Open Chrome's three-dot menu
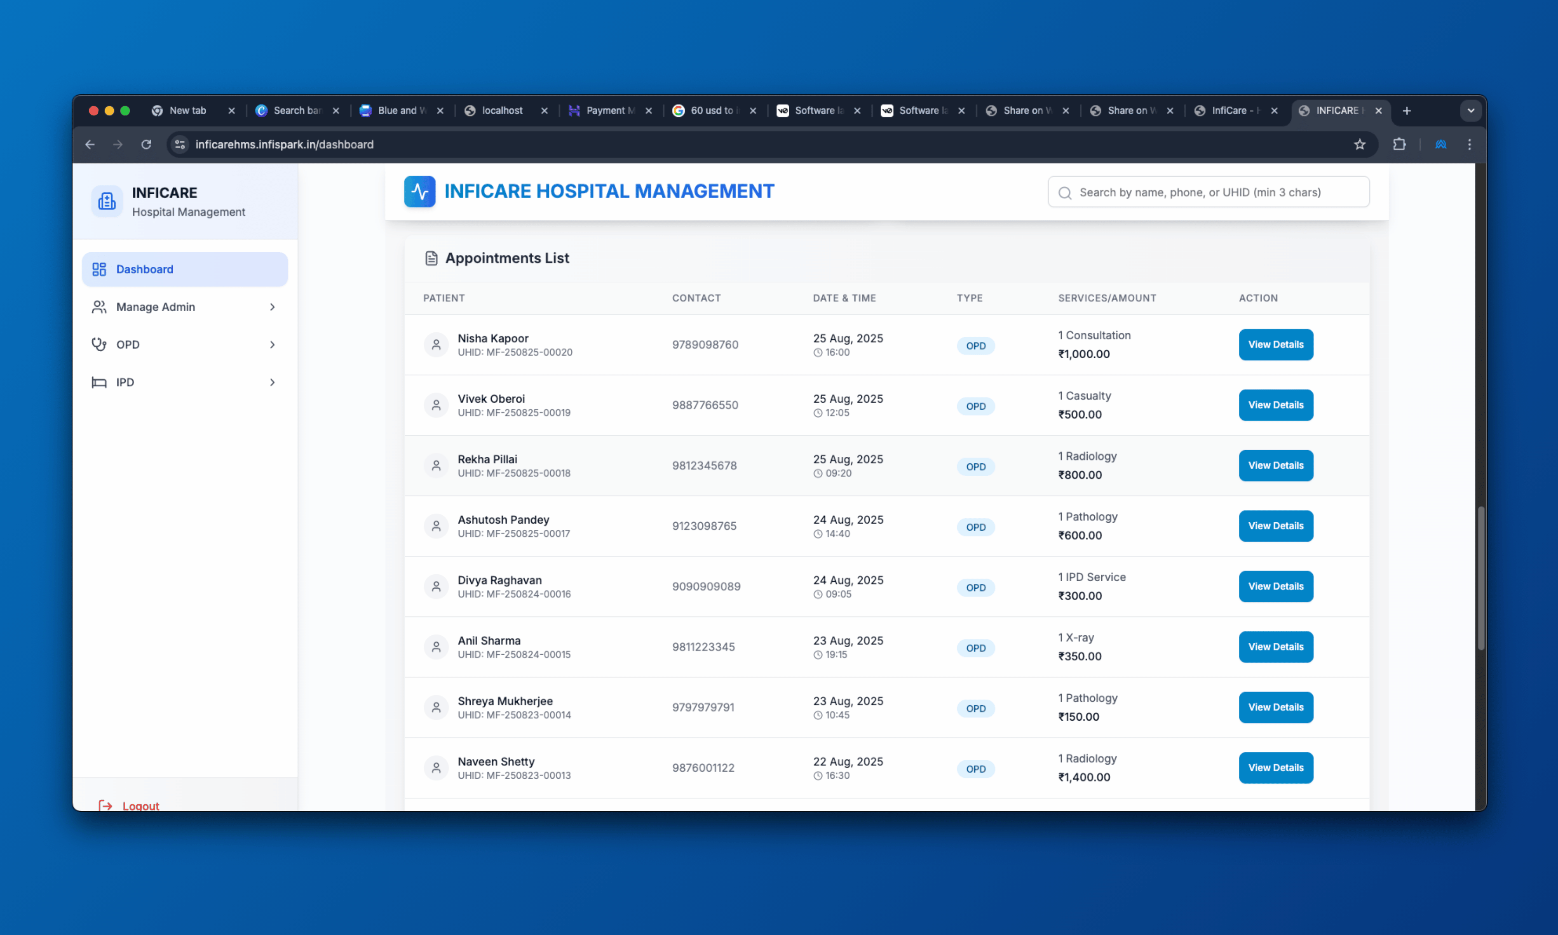This screenshot has width=1558, height=935. tap(1469, 144)
